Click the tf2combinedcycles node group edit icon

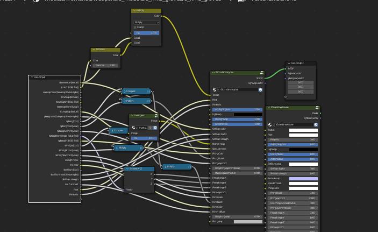coord(261,73)
